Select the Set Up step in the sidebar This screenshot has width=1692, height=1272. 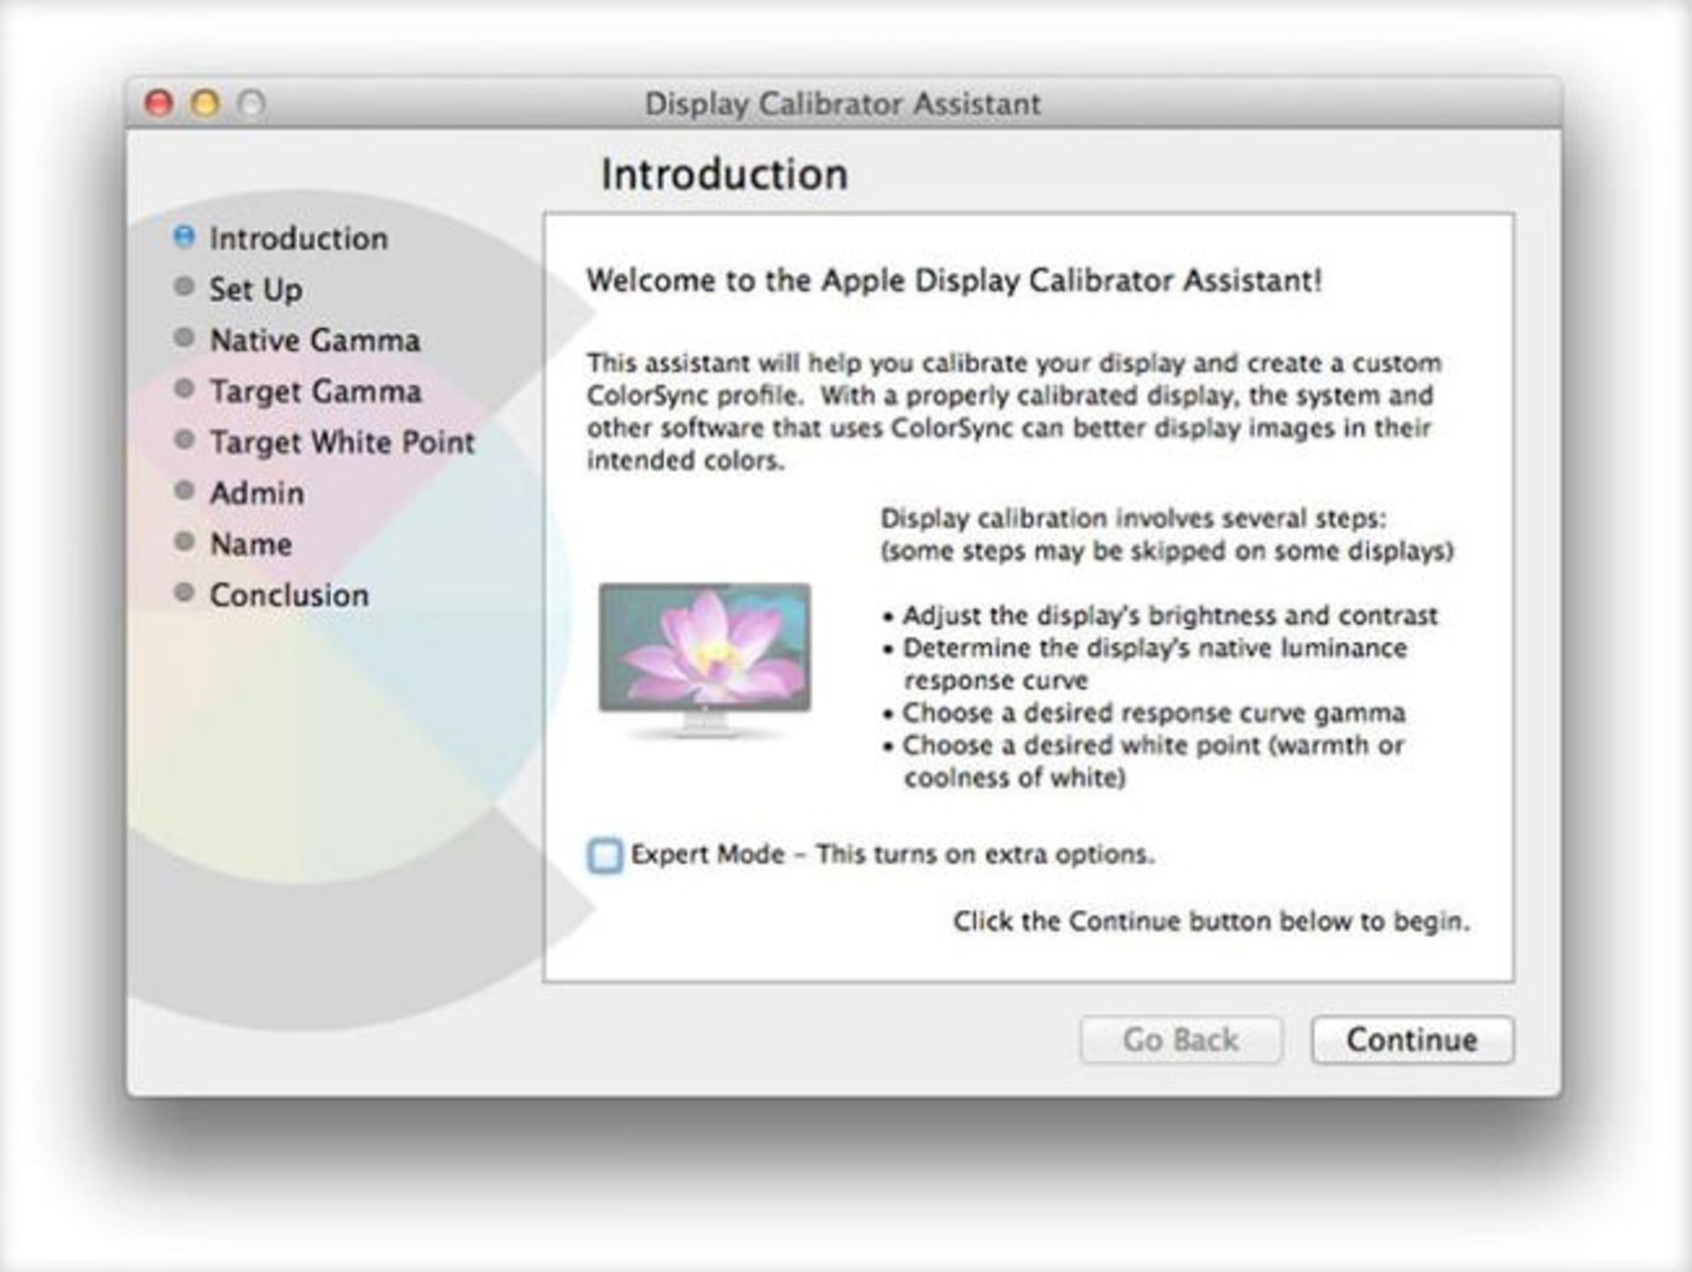tap(239, 289)
